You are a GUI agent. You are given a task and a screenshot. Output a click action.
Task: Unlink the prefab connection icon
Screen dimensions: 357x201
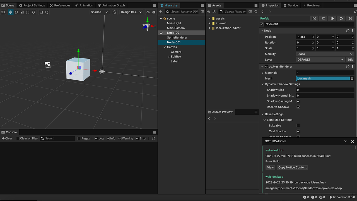click(x=323, y=18)
